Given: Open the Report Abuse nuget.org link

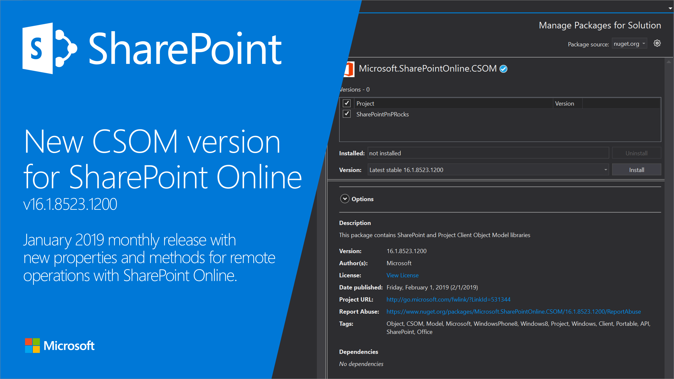Looking at the screenshot, I should click(513, 312).
